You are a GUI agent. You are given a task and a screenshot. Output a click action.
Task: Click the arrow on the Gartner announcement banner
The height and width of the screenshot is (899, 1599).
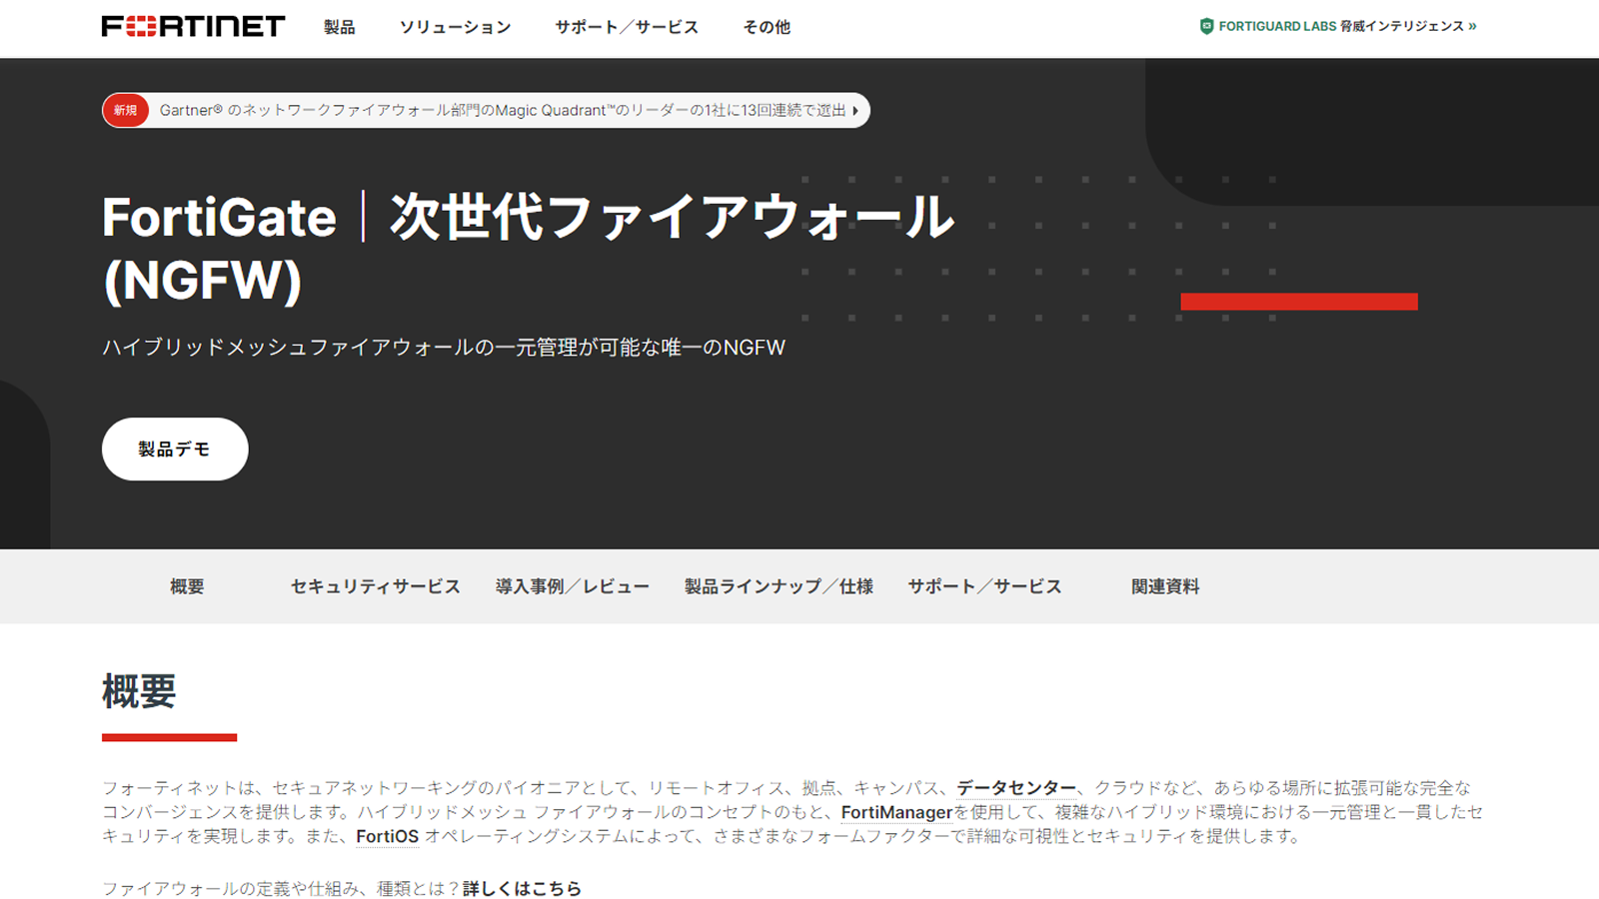[x=855, y=111]
